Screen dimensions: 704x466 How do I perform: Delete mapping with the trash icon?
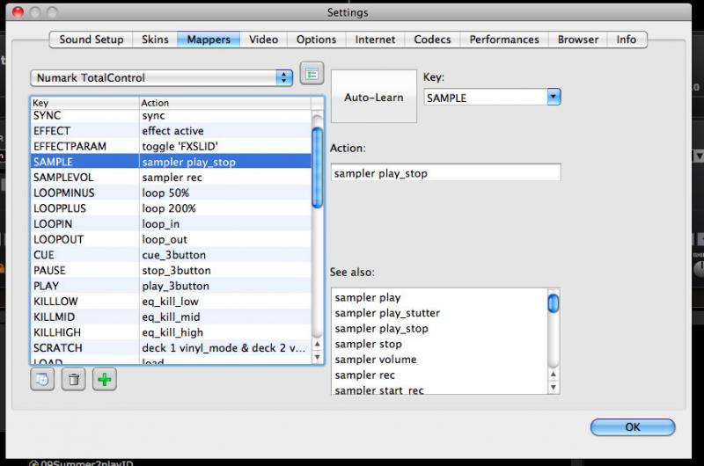click(74, 380)
